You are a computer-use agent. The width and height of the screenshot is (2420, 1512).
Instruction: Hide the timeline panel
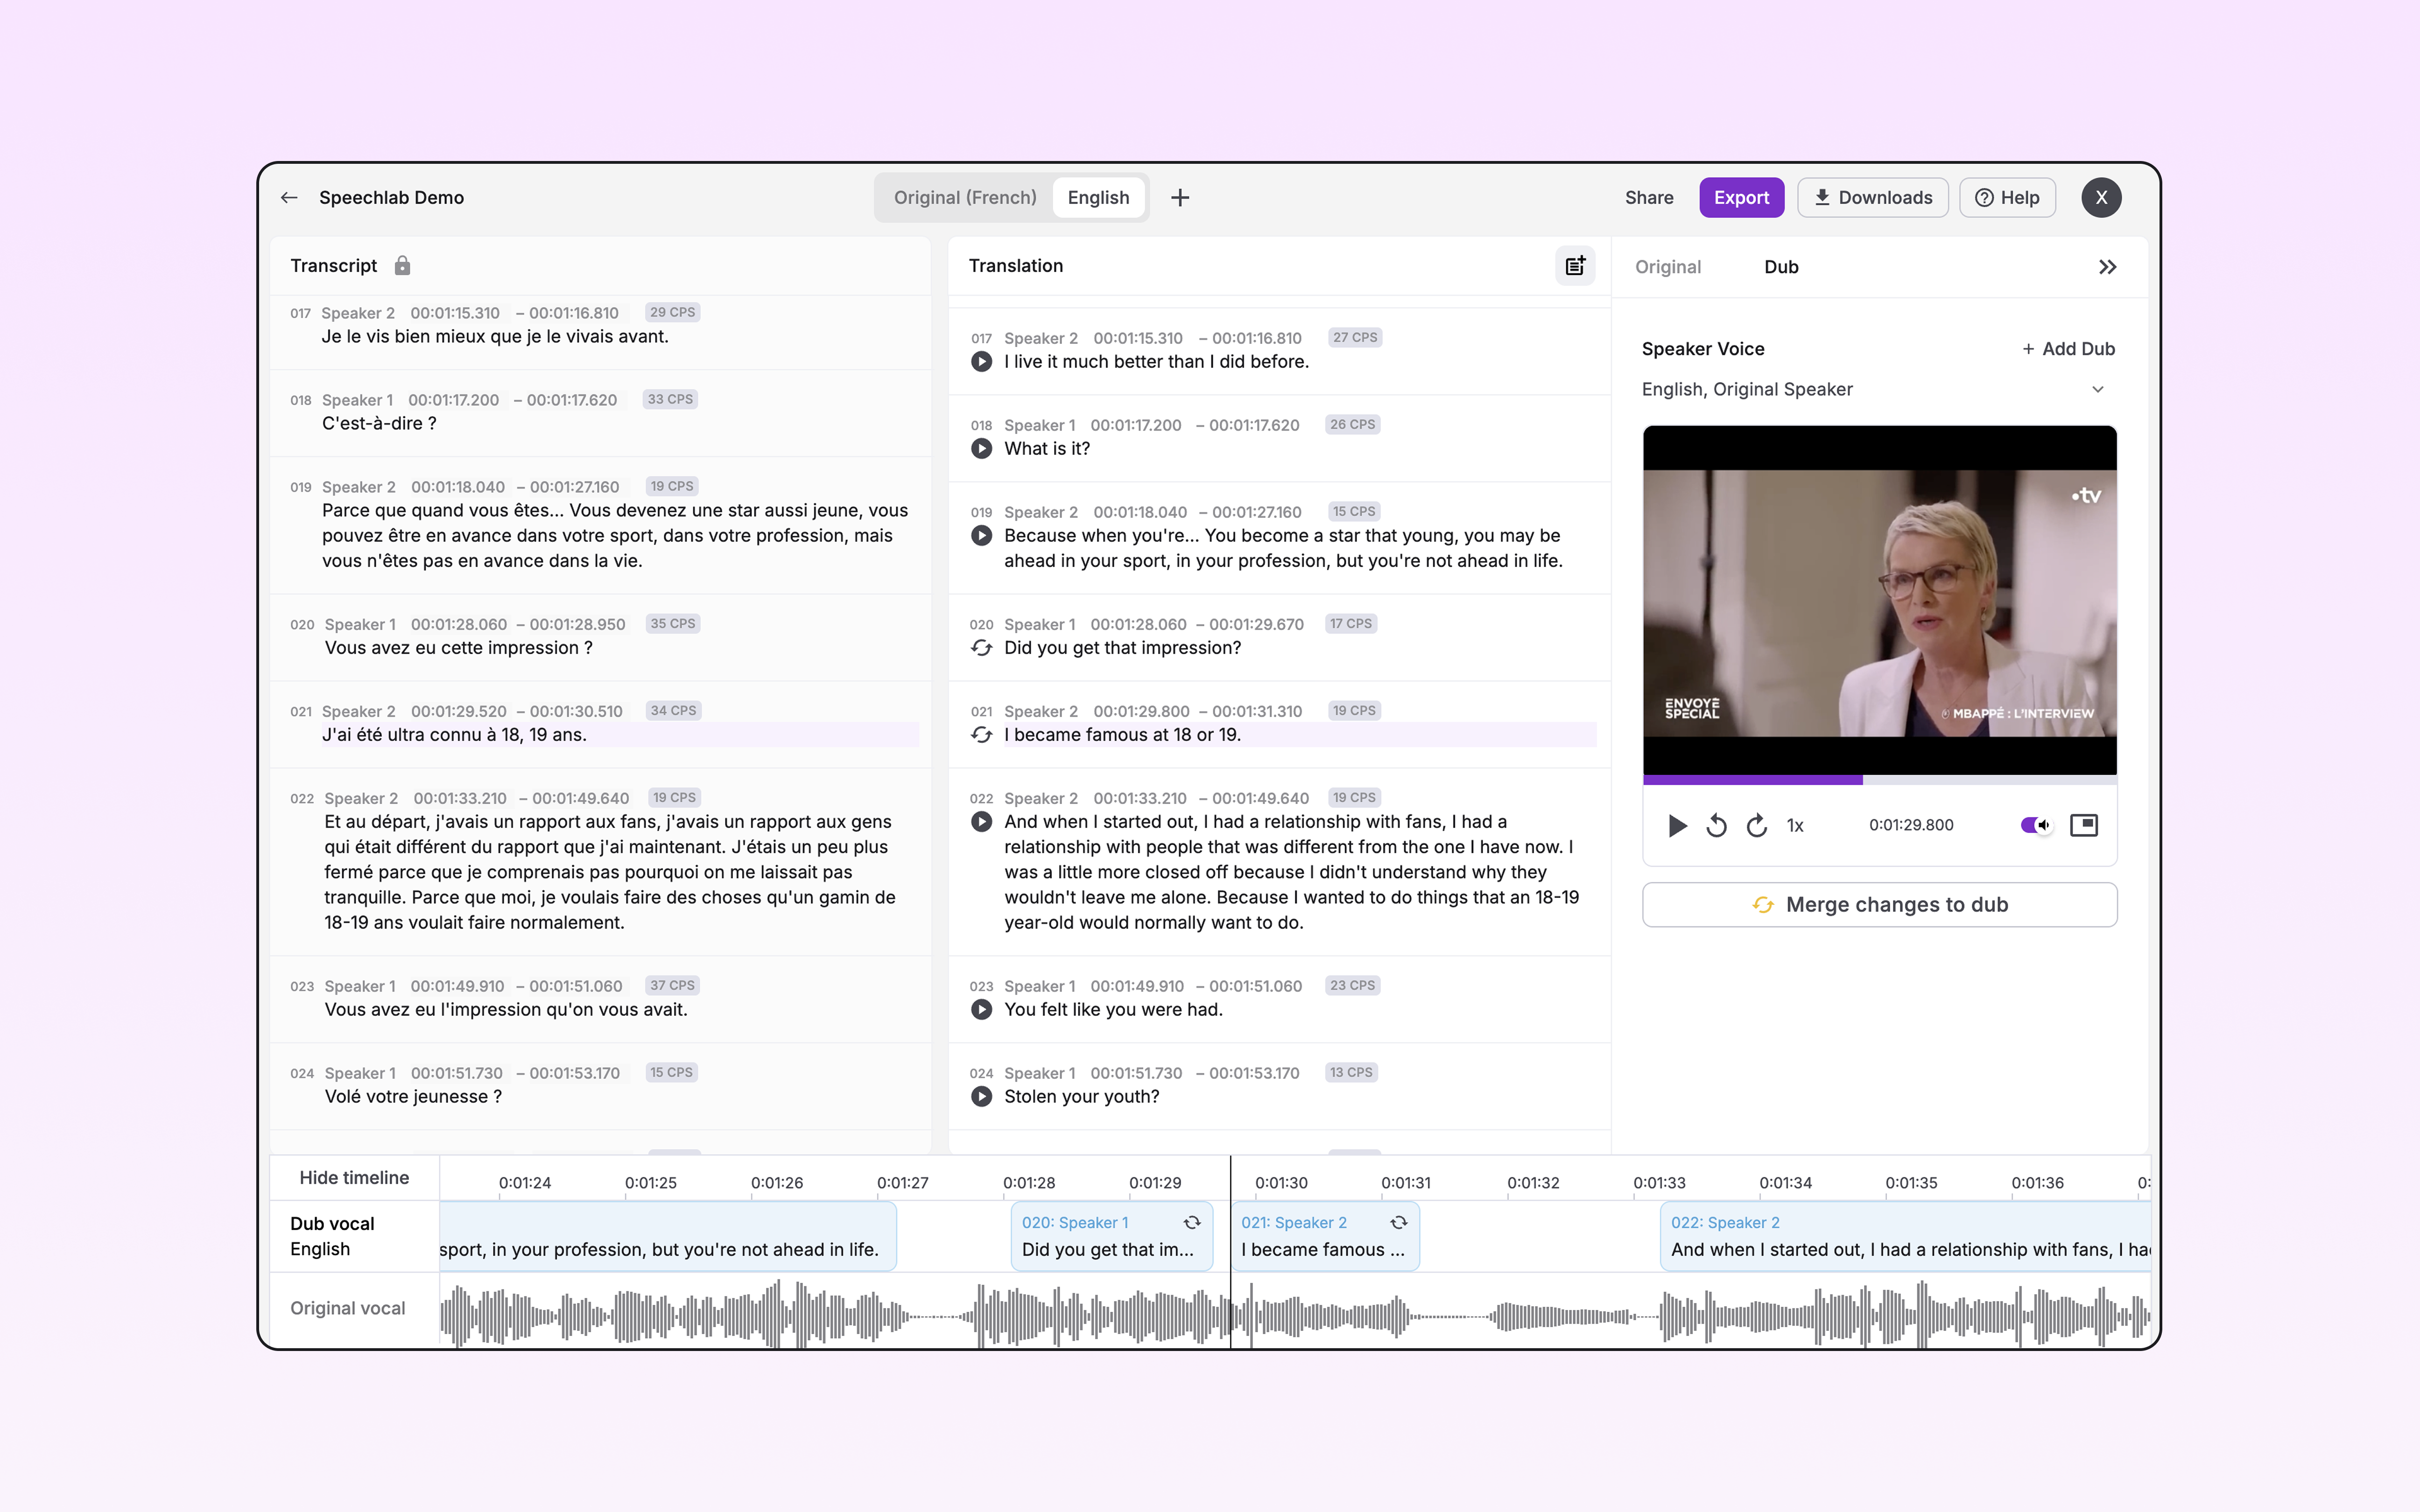[x=354, y=1178]
